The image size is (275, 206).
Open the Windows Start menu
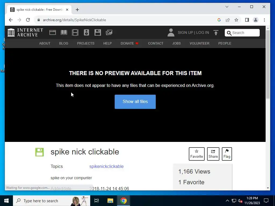[6, 201]
